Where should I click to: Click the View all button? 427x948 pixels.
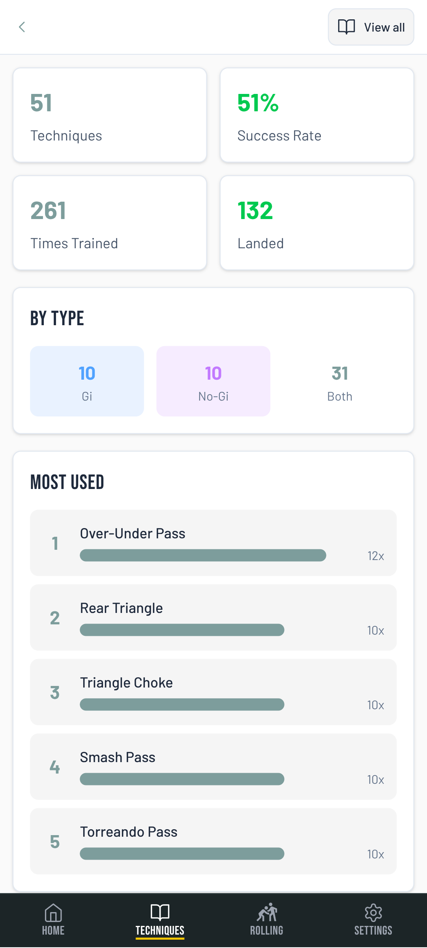click(x=370, y=27)
